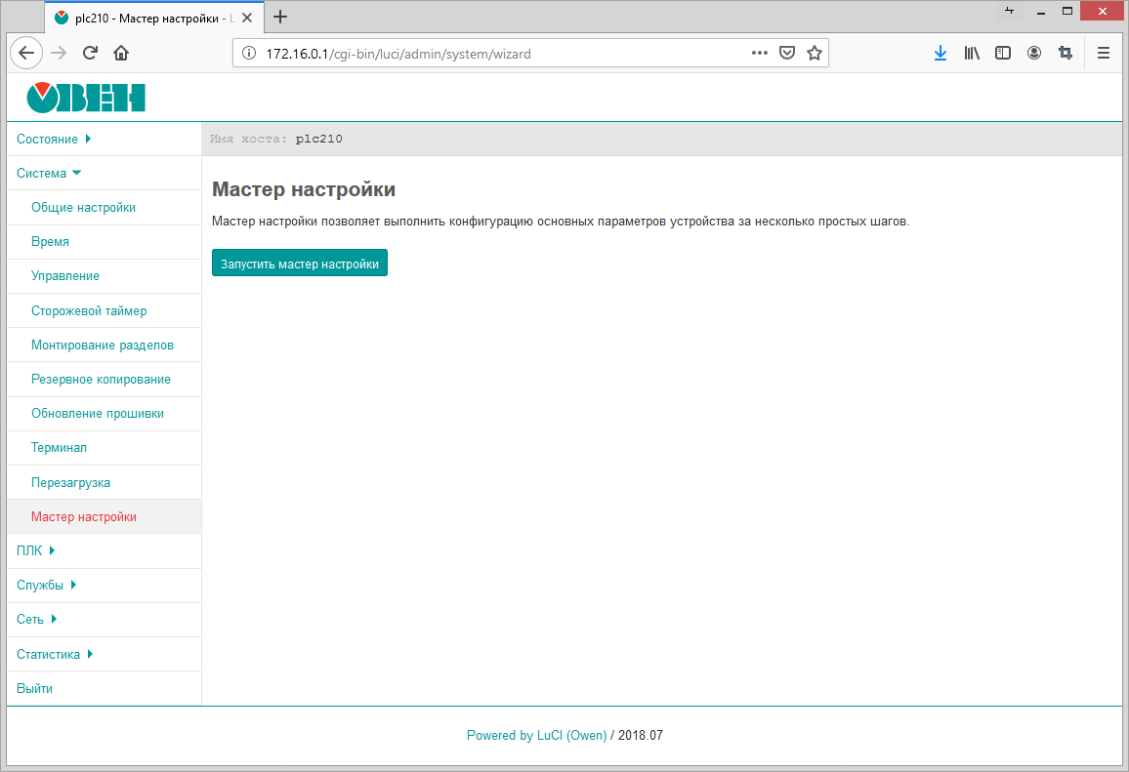Open the Library bookshelf icon
Image resolution: width=1129 pixels, height=772 pixels.
972,54
